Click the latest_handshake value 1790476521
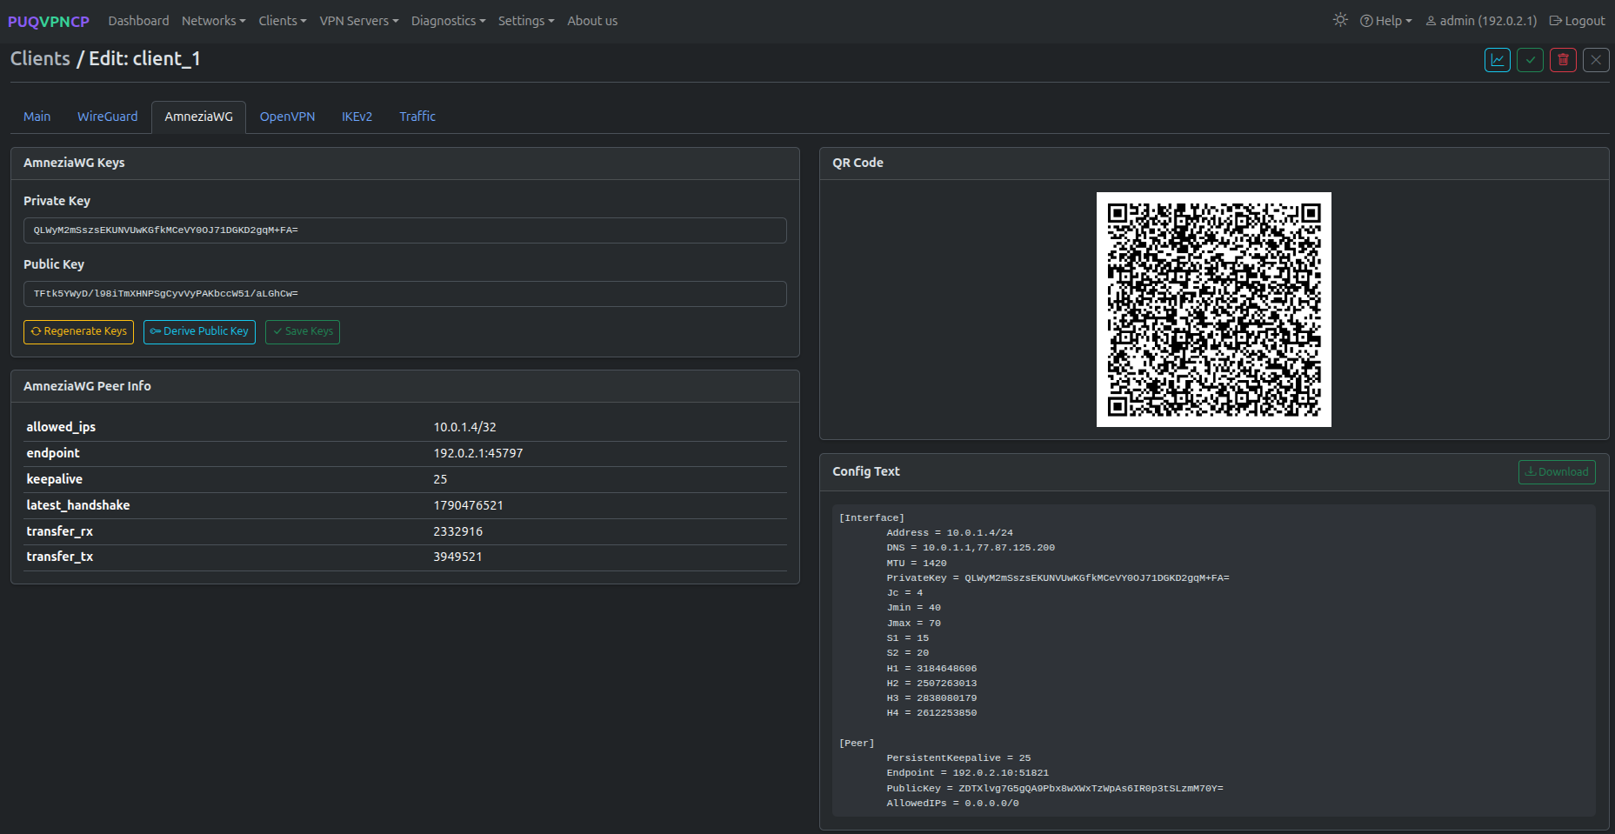Screen dimensions: 1615x834 pyautogui.click(x=469, y=505)
